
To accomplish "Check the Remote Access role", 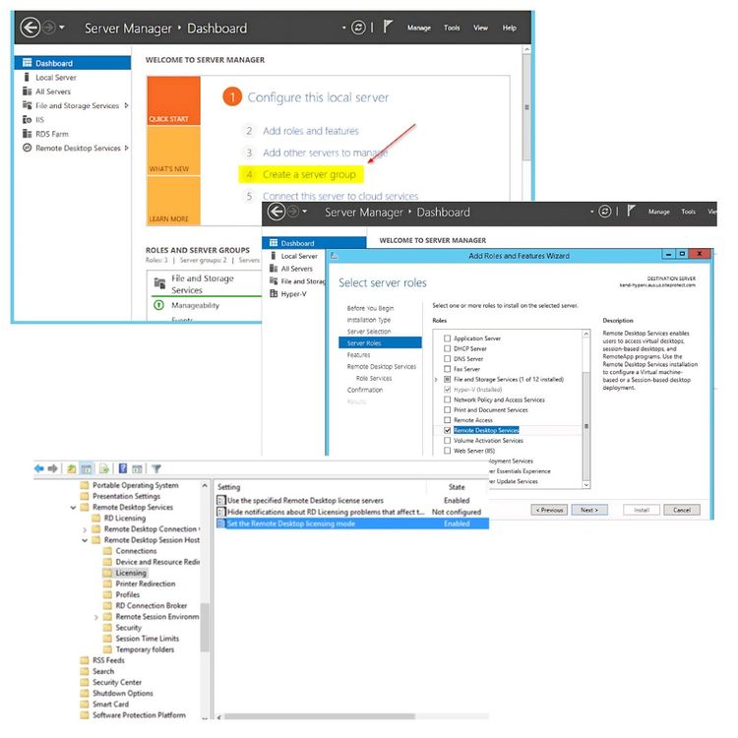I will point(448,420).
